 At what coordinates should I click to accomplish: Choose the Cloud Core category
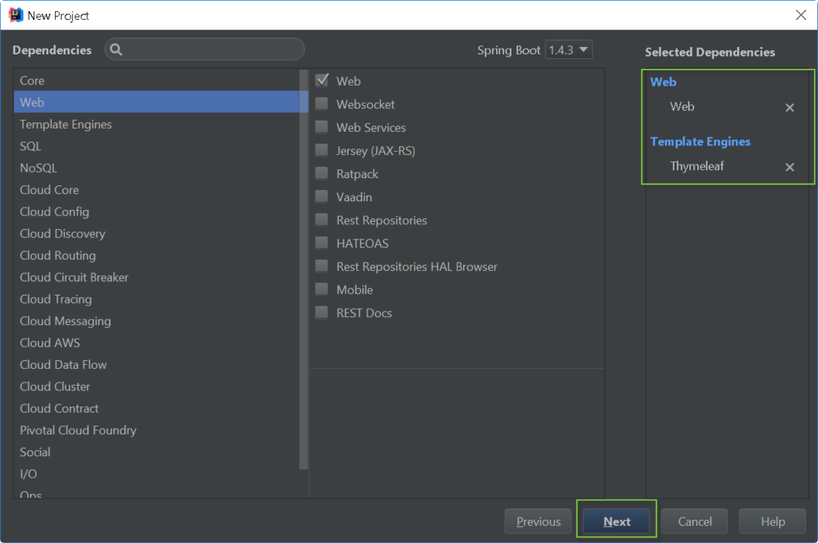pos(157,190)
